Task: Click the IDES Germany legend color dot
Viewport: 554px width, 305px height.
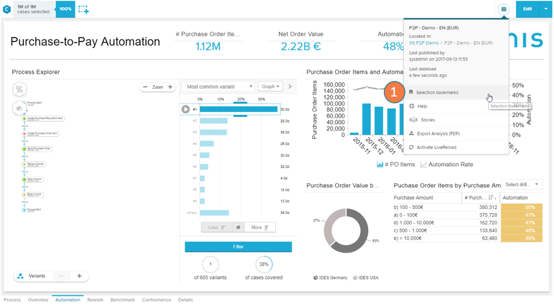Action: pos(315,278)
